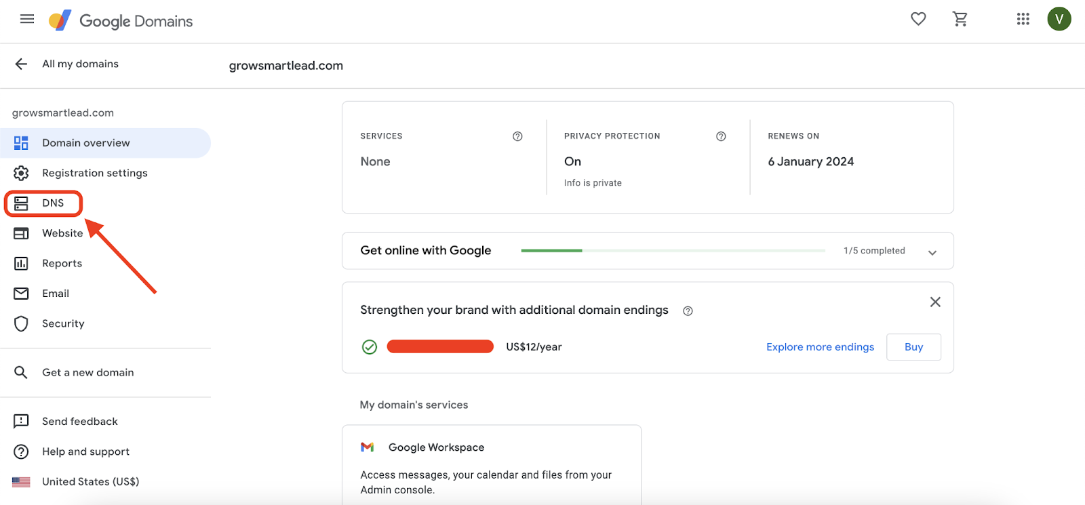Expand the Get online with Google section
1085x505 pixels.
[932, 252]
